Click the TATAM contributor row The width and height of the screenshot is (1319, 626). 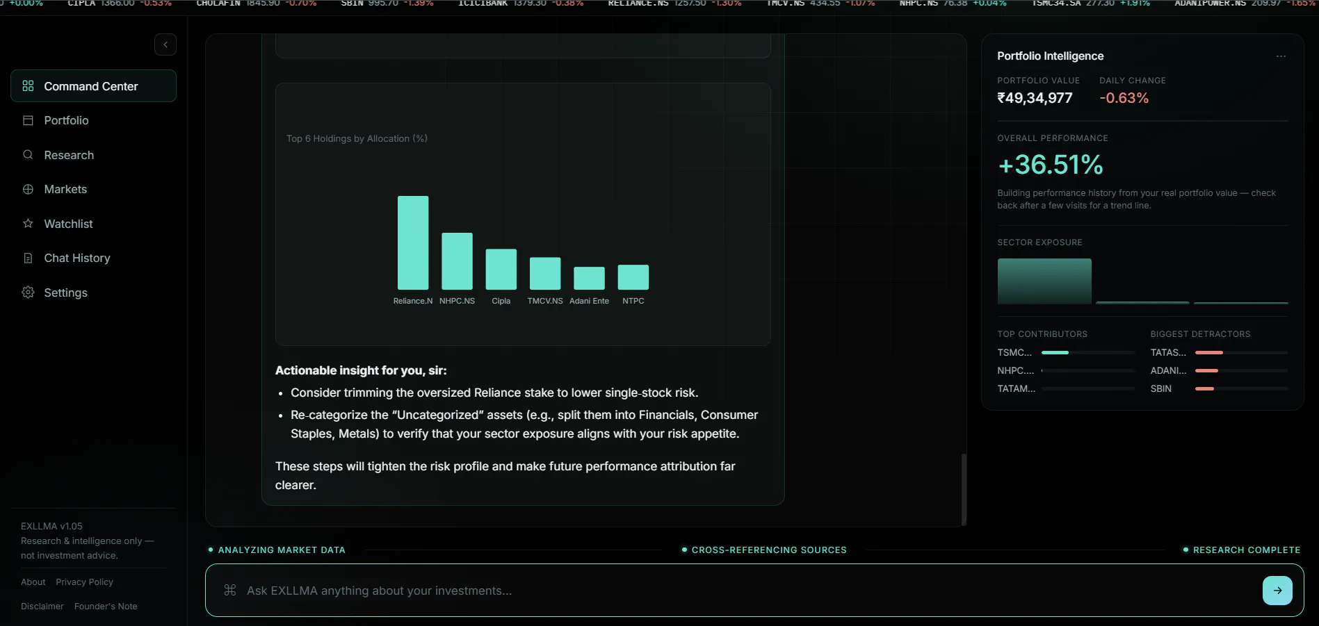tap(1066, 389)
